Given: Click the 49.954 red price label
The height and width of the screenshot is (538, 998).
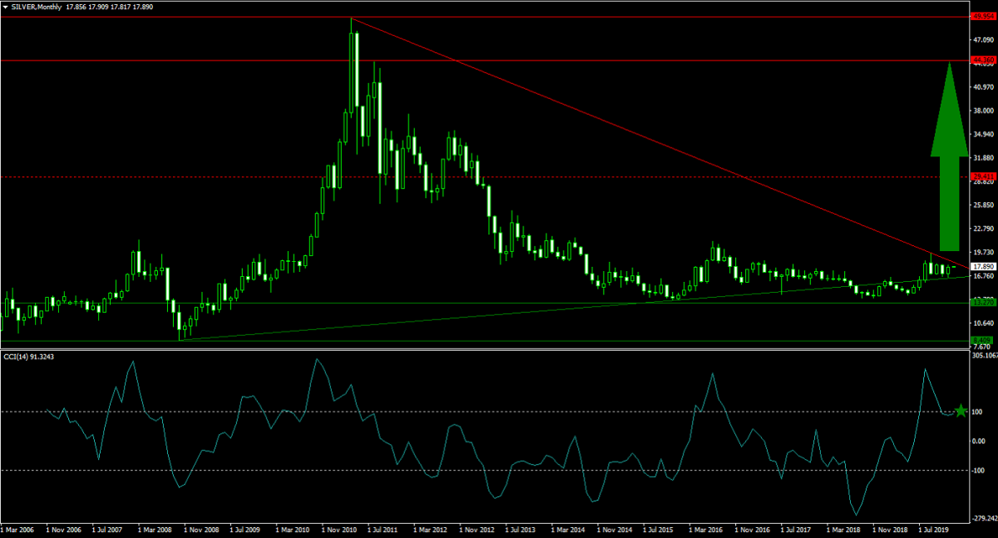Looking at the screenshot, I should click(983, 17).
